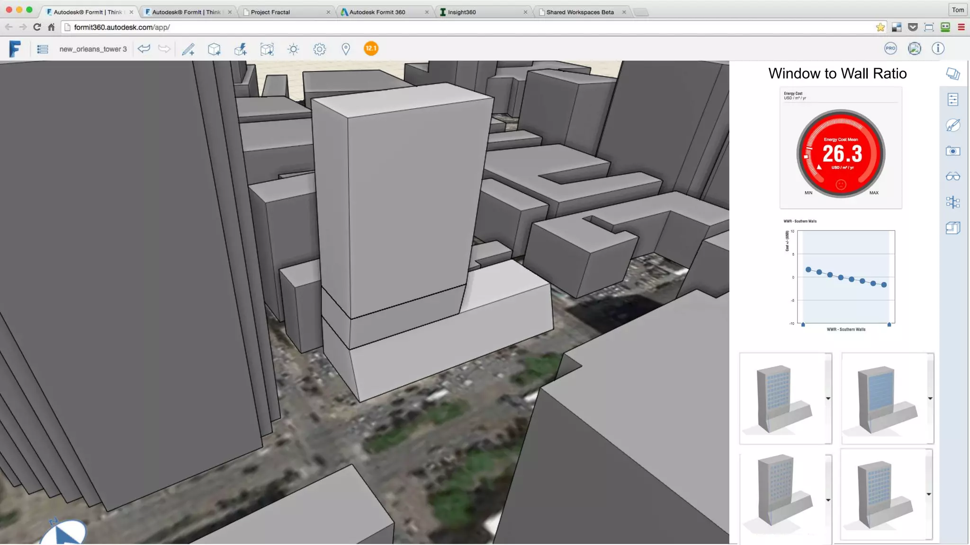This screenshot has width=970, height=545.
Task: Open the energy analysis tool
Action: point(241,49)
